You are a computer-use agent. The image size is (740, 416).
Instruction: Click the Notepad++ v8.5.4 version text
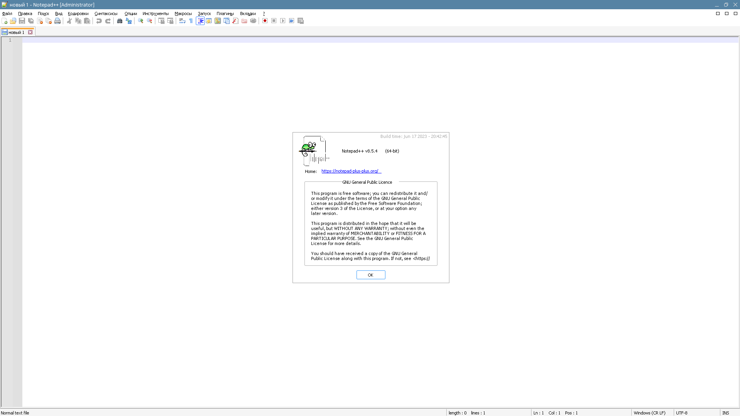point(360,151)
